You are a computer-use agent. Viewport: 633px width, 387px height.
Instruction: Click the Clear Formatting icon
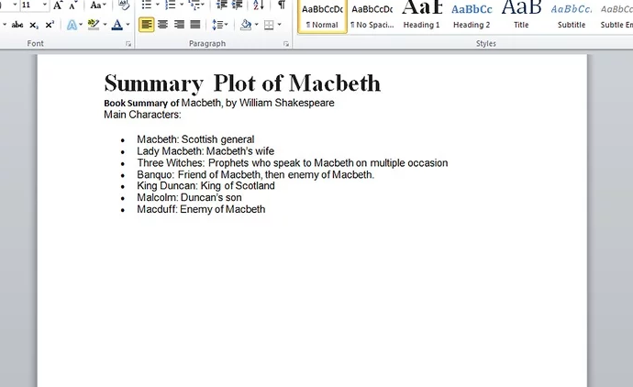pos(124,6)
